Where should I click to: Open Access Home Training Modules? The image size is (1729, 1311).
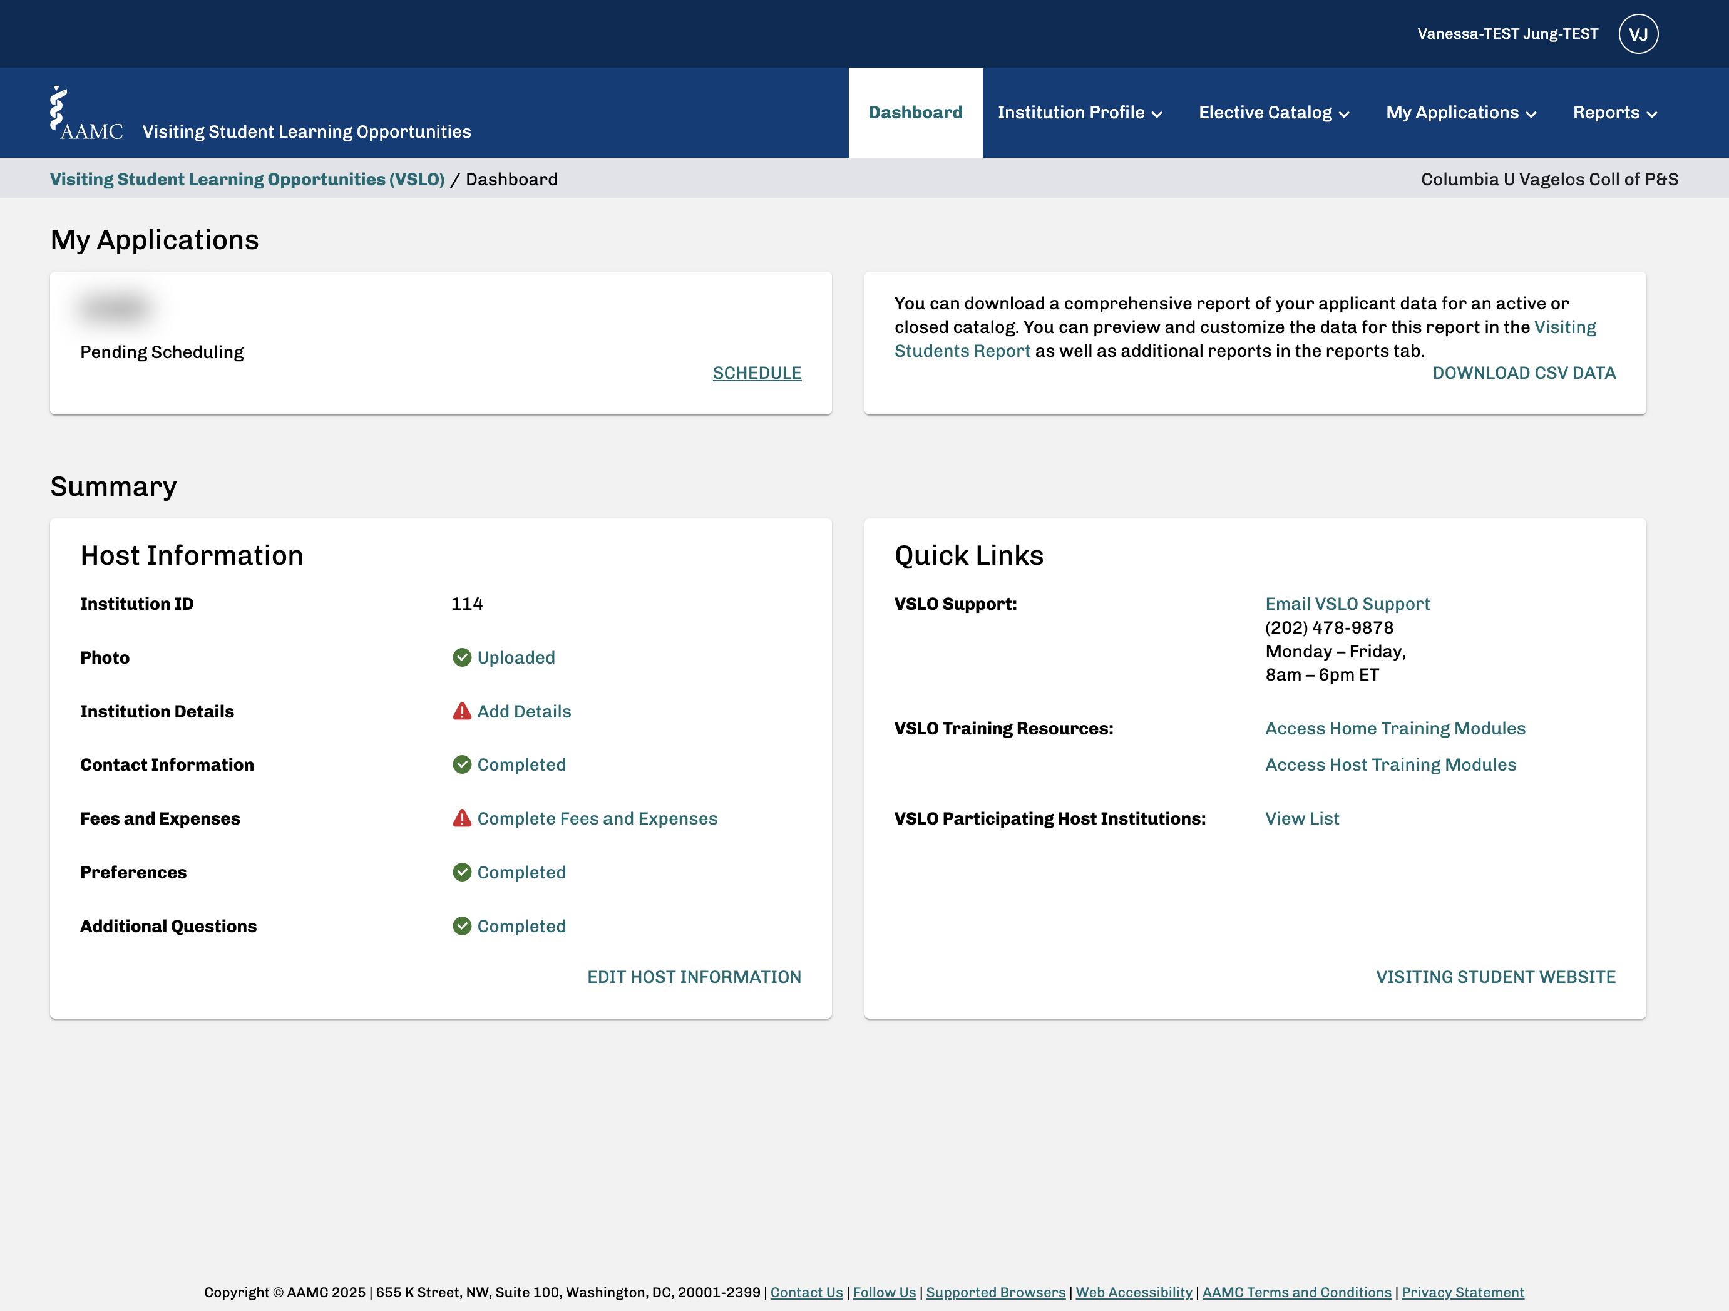click(1395, 729)
